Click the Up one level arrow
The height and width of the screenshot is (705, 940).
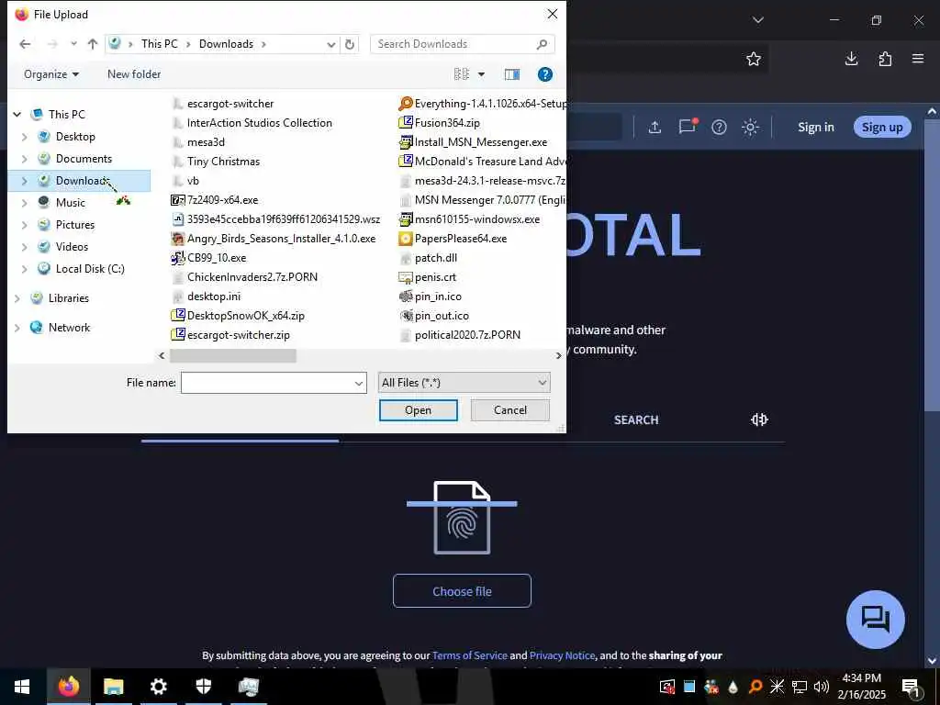point(93,44)
